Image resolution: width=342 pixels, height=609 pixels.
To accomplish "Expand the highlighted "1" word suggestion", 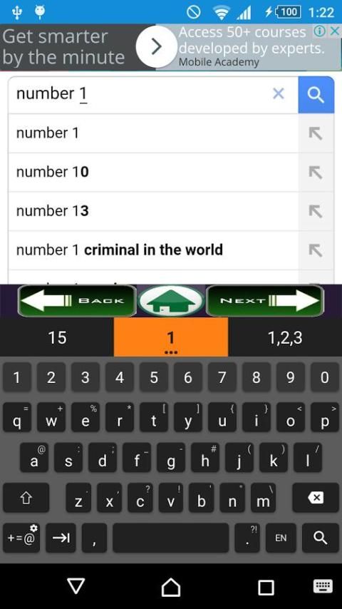I will tap(171, 337).
